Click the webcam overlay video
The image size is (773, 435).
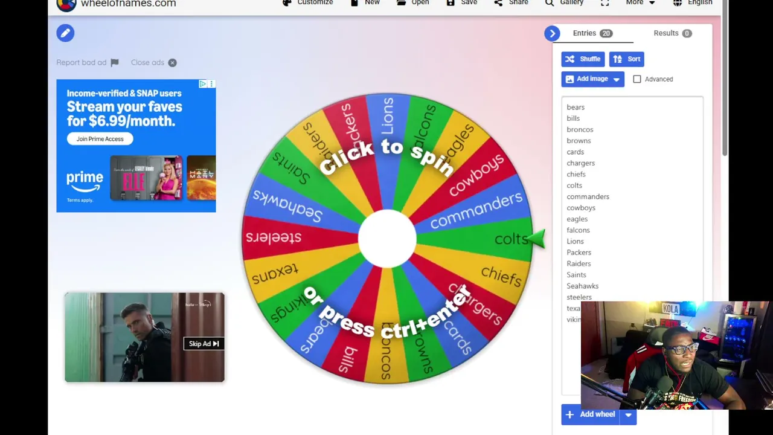click(x=676, y=356)
